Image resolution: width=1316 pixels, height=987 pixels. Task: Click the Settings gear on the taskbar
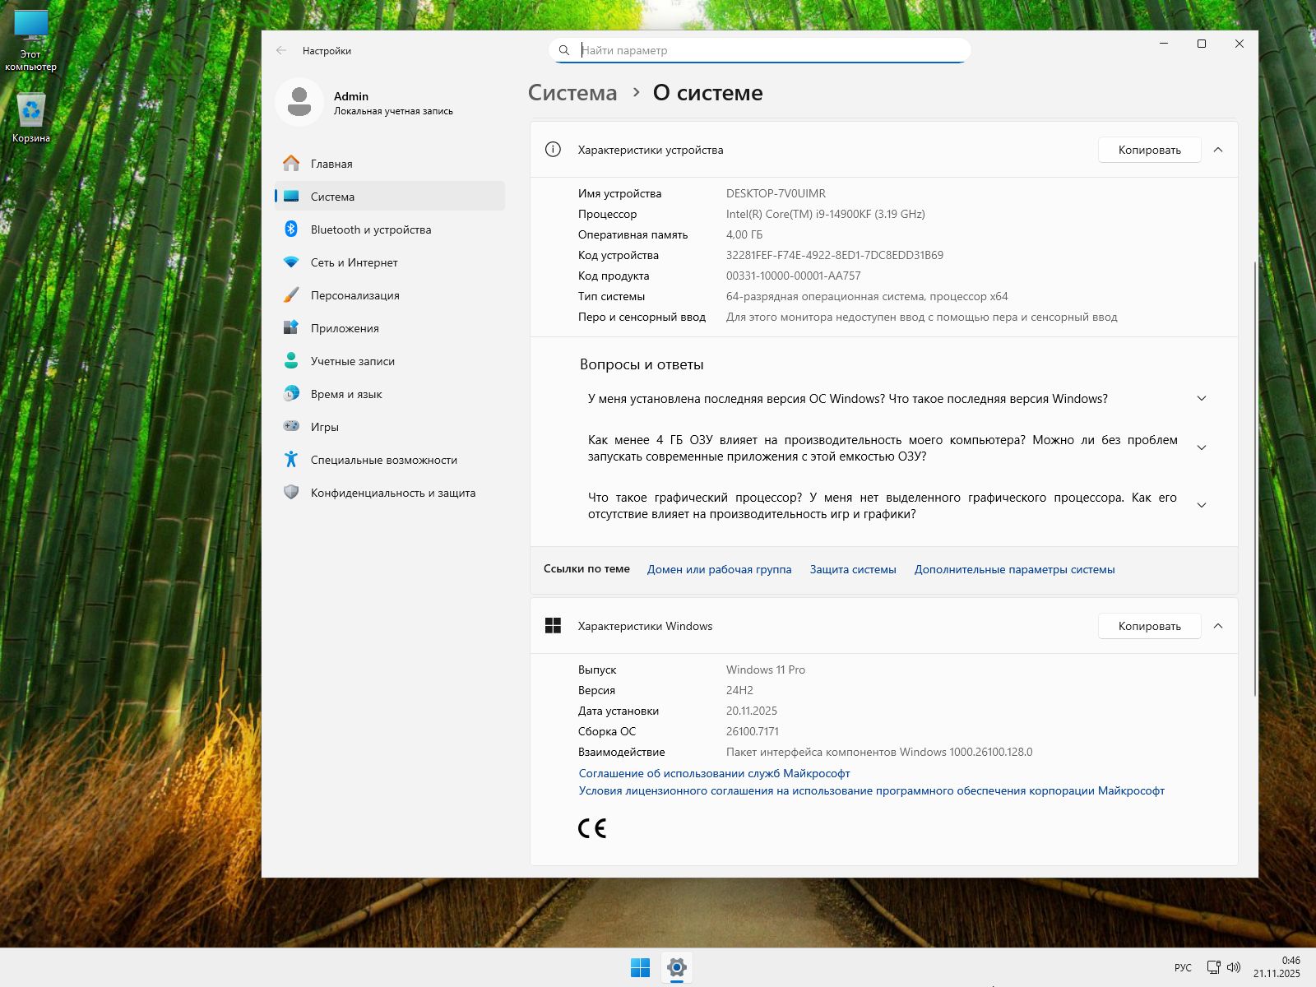(x=676, y=969)
